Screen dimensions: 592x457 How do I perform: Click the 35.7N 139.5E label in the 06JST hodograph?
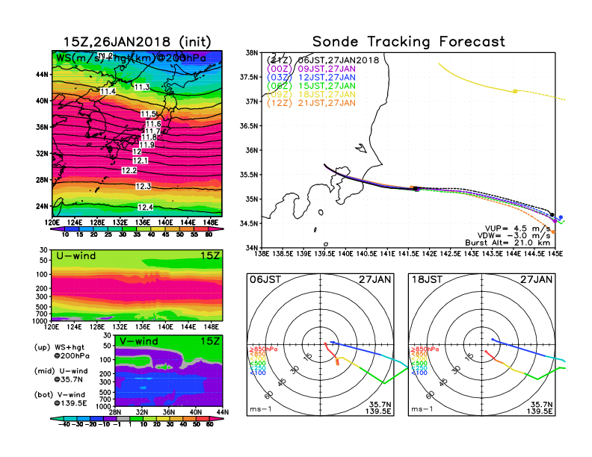(x=378, y=408)
